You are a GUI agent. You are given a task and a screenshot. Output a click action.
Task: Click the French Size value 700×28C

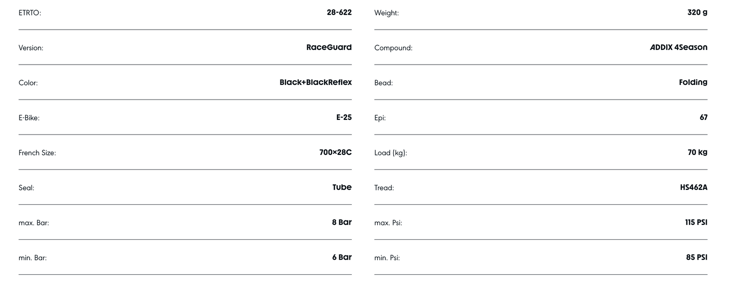pyautogui.click(x=335, y=152)
